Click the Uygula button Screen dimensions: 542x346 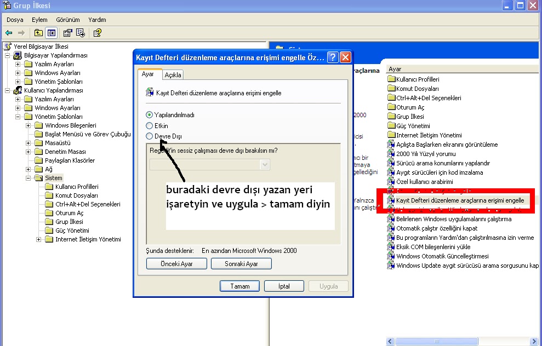click(x=328, y=286)
